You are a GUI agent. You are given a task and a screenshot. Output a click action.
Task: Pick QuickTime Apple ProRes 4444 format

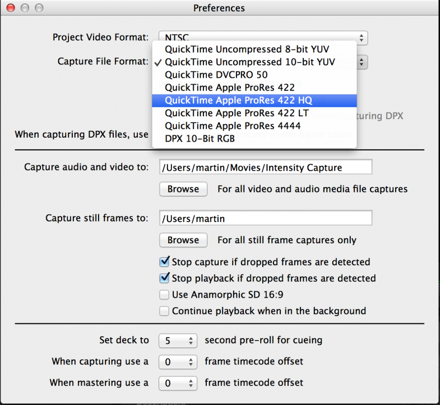pyautogui.click(x=254, y=126)
